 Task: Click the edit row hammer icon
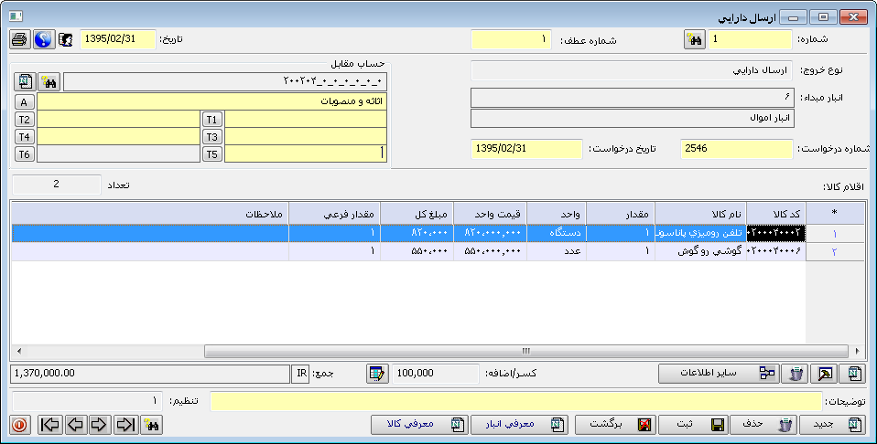pyautogui.click(x=825, y=374)
